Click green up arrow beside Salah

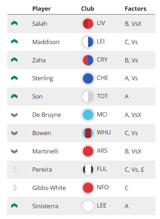14,23
